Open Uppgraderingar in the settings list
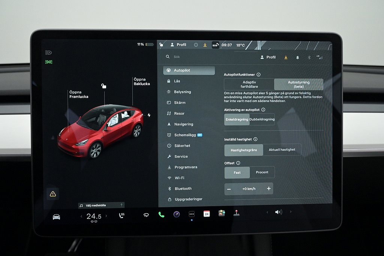The width and height of the screenshot is (384, 256). pos(189,199)
